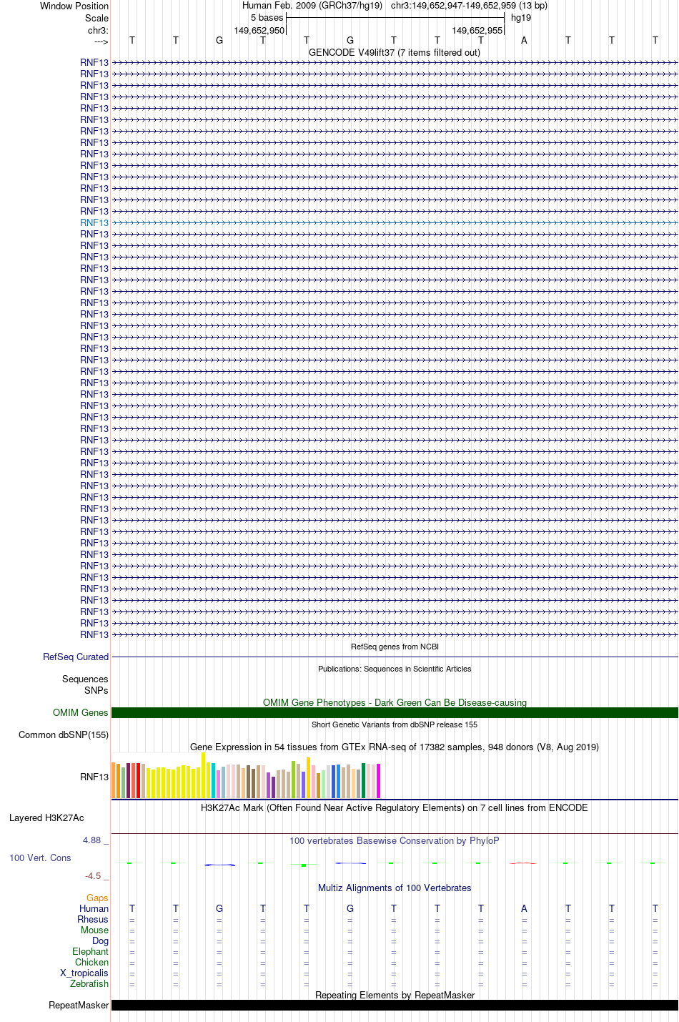Click the 149,652,950 position marker
Image resolution: width=679 pixels, height=1022 pixels.
[x=259, y=30]
